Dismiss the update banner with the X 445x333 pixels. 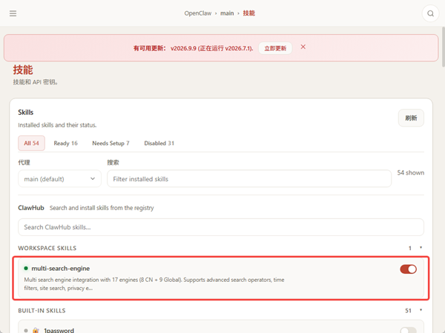(303, 47)
